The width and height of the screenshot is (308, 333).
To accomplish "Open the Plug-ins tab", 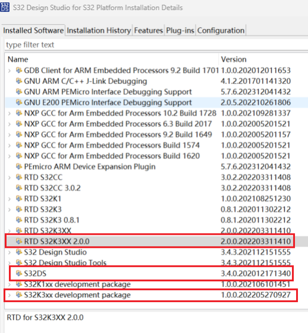I will click(180, 30).
